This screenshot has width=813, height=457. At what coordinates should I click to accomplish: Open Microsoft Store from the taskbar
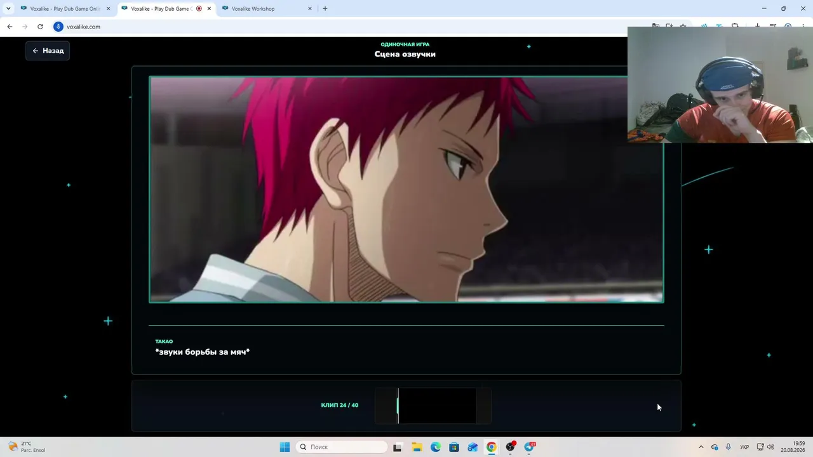point(454,447)
